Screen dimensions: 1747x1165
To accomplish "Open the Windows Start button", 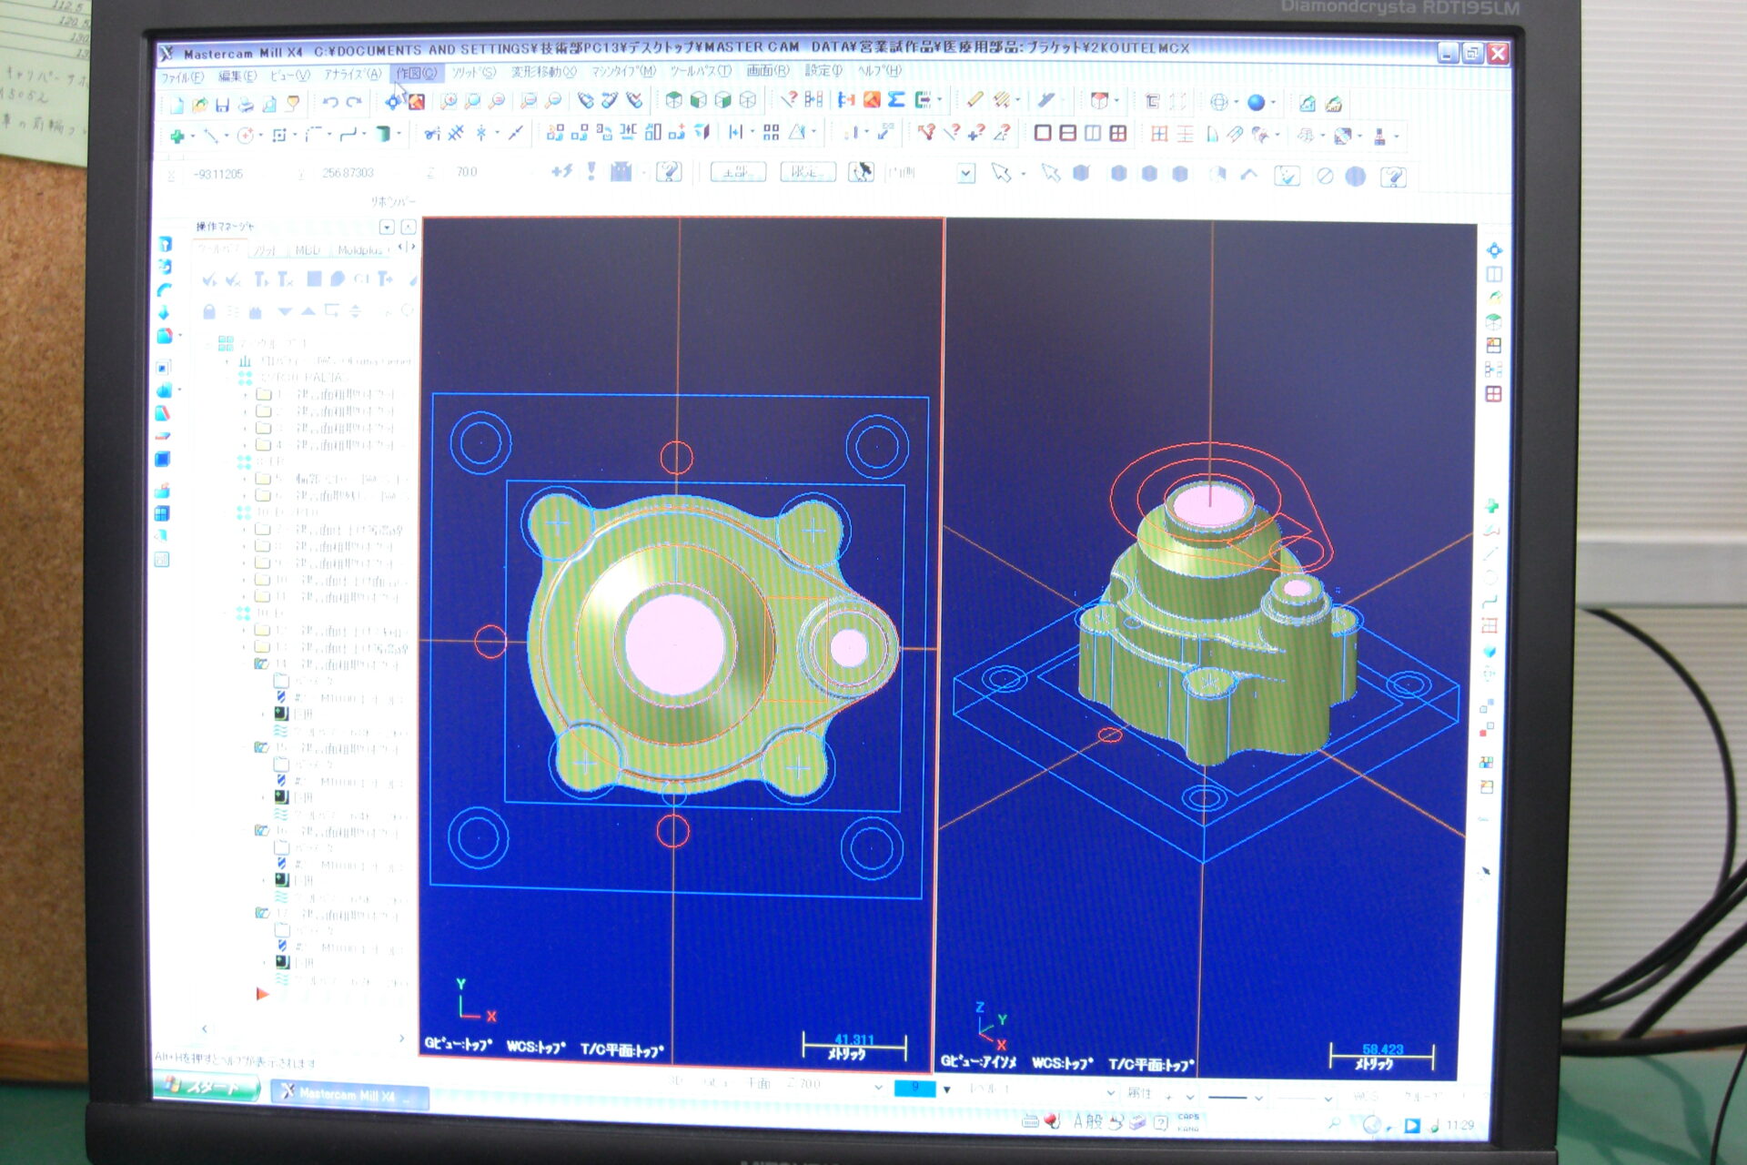I will [207, 1088].
